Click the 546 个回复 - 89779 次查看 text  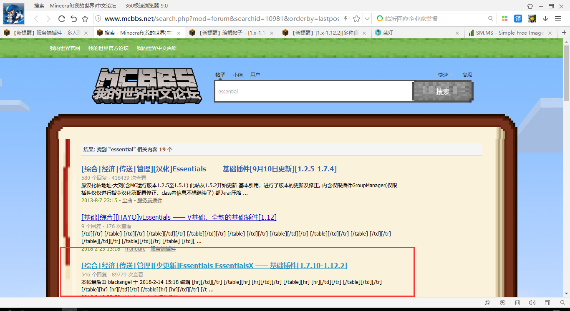[112, 274]
